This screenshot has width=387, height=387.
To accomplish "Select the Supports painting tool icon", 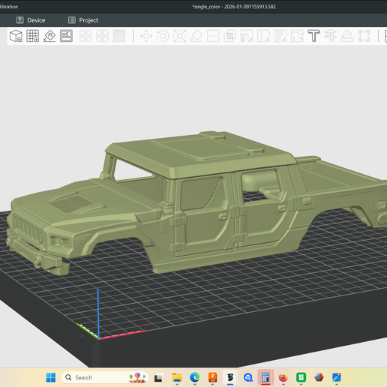I will coord(247,36).
